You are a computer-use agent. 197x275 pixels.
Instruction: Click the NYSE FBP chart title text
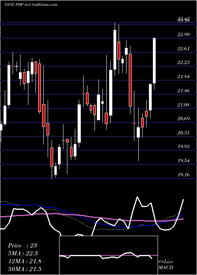click(x=31, y=4)
